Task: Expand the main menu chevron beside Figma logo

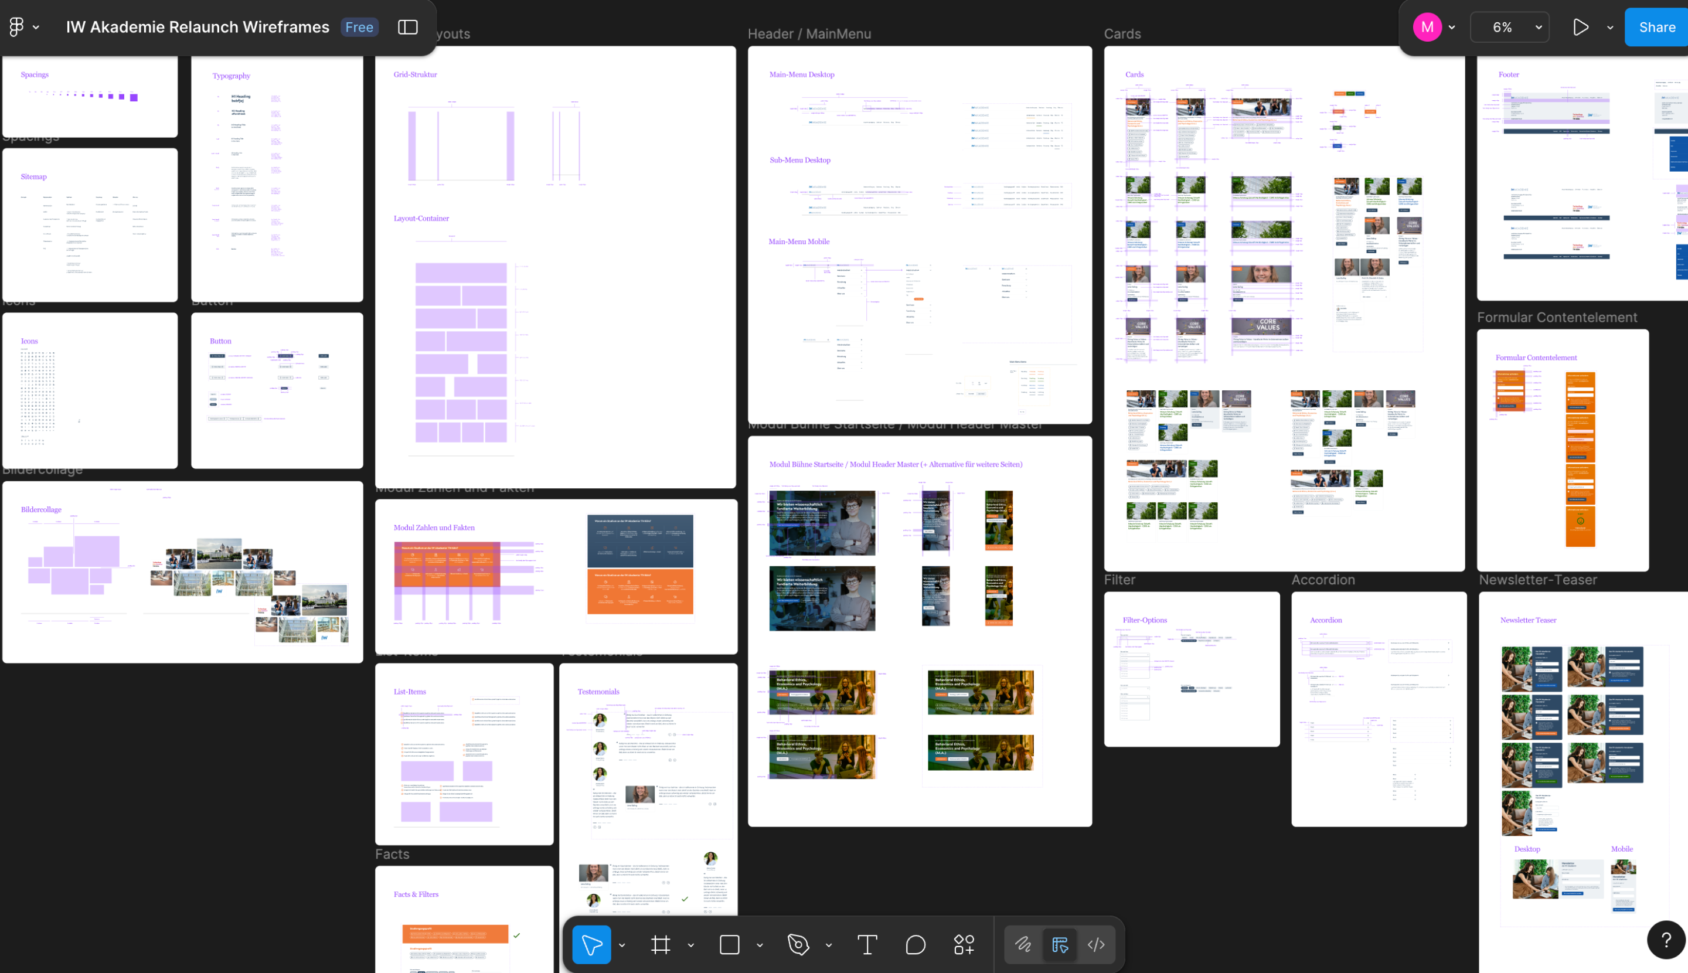Action: 36,28
